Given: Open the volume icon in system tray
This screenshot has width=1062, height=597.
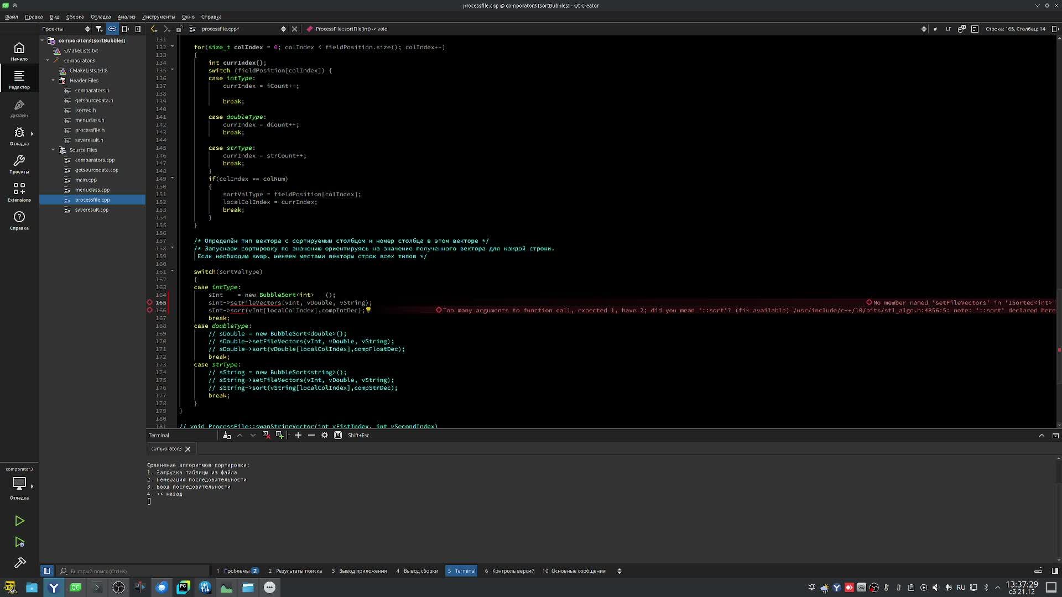Looking at the screenshot, I should coord(935,588).
